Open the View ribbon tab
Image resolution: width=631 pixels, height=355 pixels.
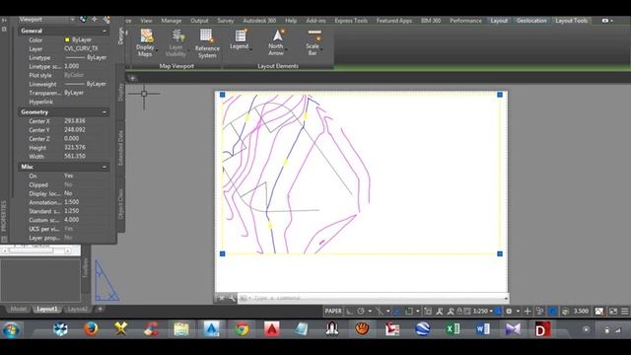(x=146, y=21)
